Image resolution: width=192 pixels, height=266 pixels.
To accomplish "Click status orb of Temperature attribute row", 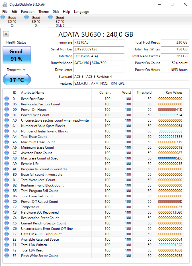I will click(x=7, y=207).
